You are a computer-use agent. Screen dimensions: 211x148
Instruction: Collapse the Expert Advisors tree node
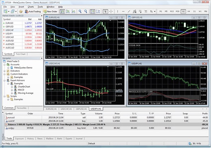click(4, 80)
